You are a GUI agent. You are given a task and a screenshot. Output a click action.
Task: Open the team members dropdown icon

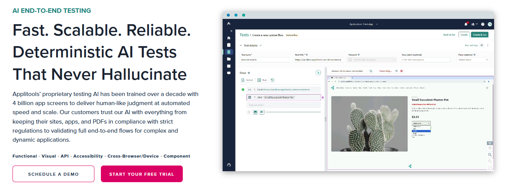pyautogui.click(x=474, y=24)
